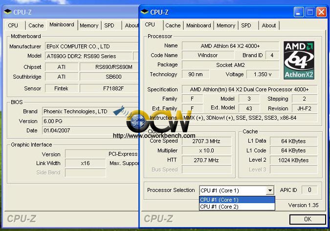Click the BIOS Version value 6.00 PG
Screen dimensions: 330x231
pyautogui.click(x=90, y=121)
